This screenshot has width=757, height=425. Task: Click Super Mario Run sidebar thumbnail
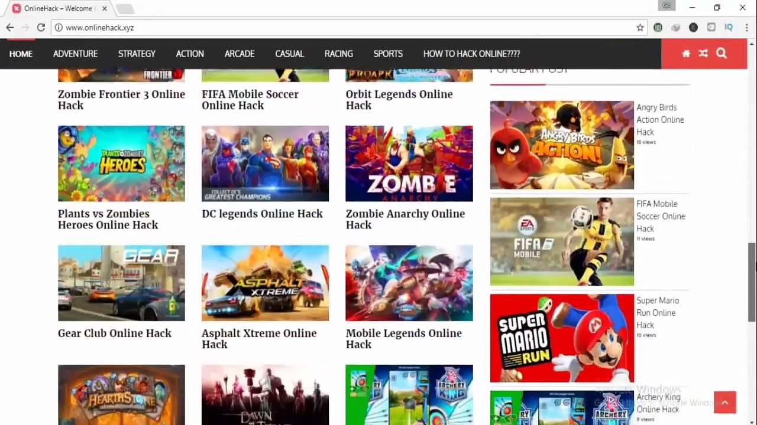coord(562,338)
